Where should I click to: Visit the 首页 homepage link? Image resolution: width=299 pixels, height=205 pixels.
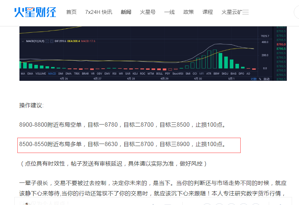(x=71, y=11)
